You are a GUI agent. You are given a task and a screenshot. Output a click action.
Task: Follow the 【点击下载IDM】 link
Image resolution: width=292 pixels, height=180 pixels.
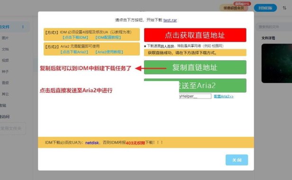(x=75, y=37)
